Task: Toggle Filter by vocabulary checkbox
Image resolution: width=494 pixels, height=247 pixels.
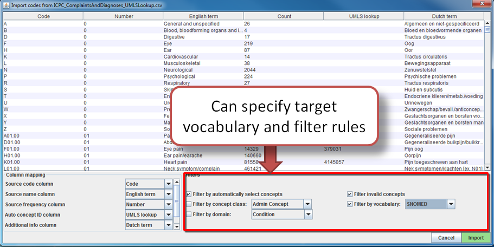Action: (350, 204)
